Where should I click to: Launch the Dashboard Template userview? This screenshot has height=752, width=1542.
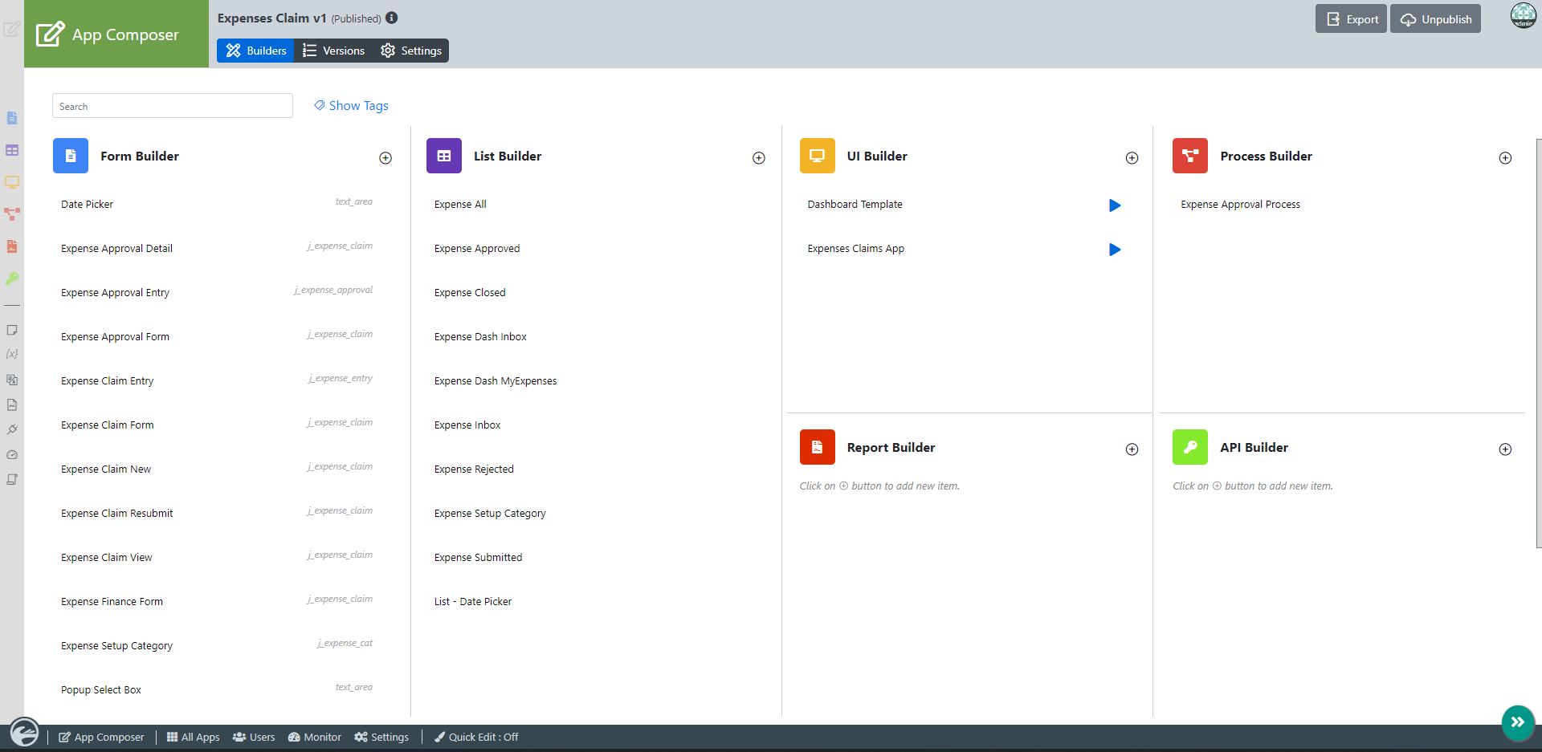(1115, 205)
